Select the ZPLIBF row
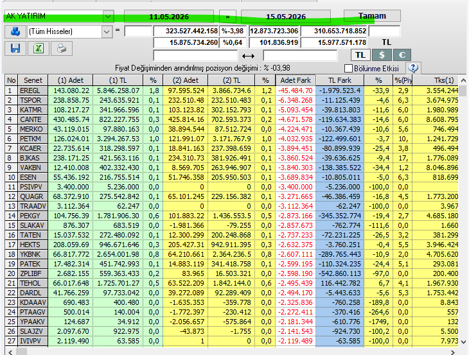The height and width of the screenshot is (355, 469). point(231,273)
